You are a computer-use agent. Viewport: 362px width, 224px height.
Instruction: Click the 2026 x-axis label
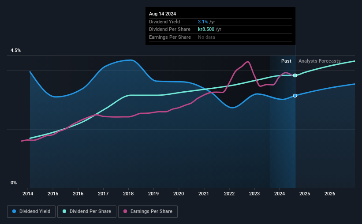click(x=330, y=194)
